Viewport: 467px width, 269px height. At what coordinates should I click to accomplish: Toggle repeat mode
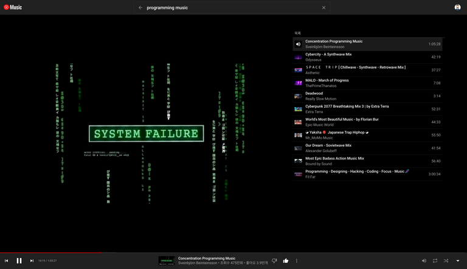pyautogui.click(x=435, y=260)
